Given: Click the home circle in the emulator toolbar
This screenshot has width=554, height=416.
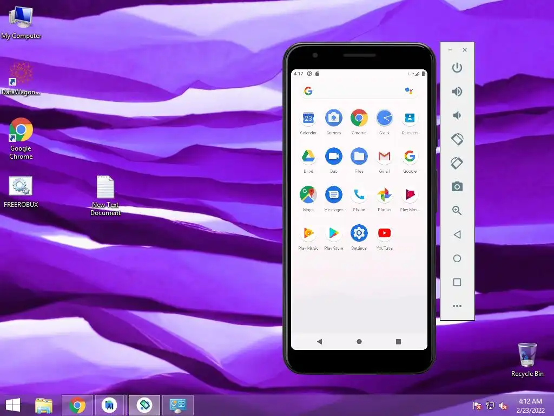Looking at the screenshot, I should click(x=457, y=258).
